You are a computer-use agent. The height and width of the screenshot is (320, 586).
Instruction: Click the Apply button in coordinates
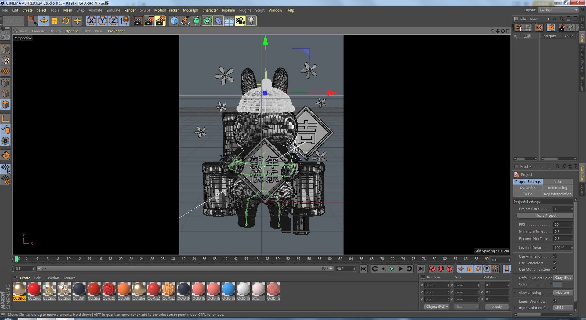pyautogui.click(x=497, y=307)
